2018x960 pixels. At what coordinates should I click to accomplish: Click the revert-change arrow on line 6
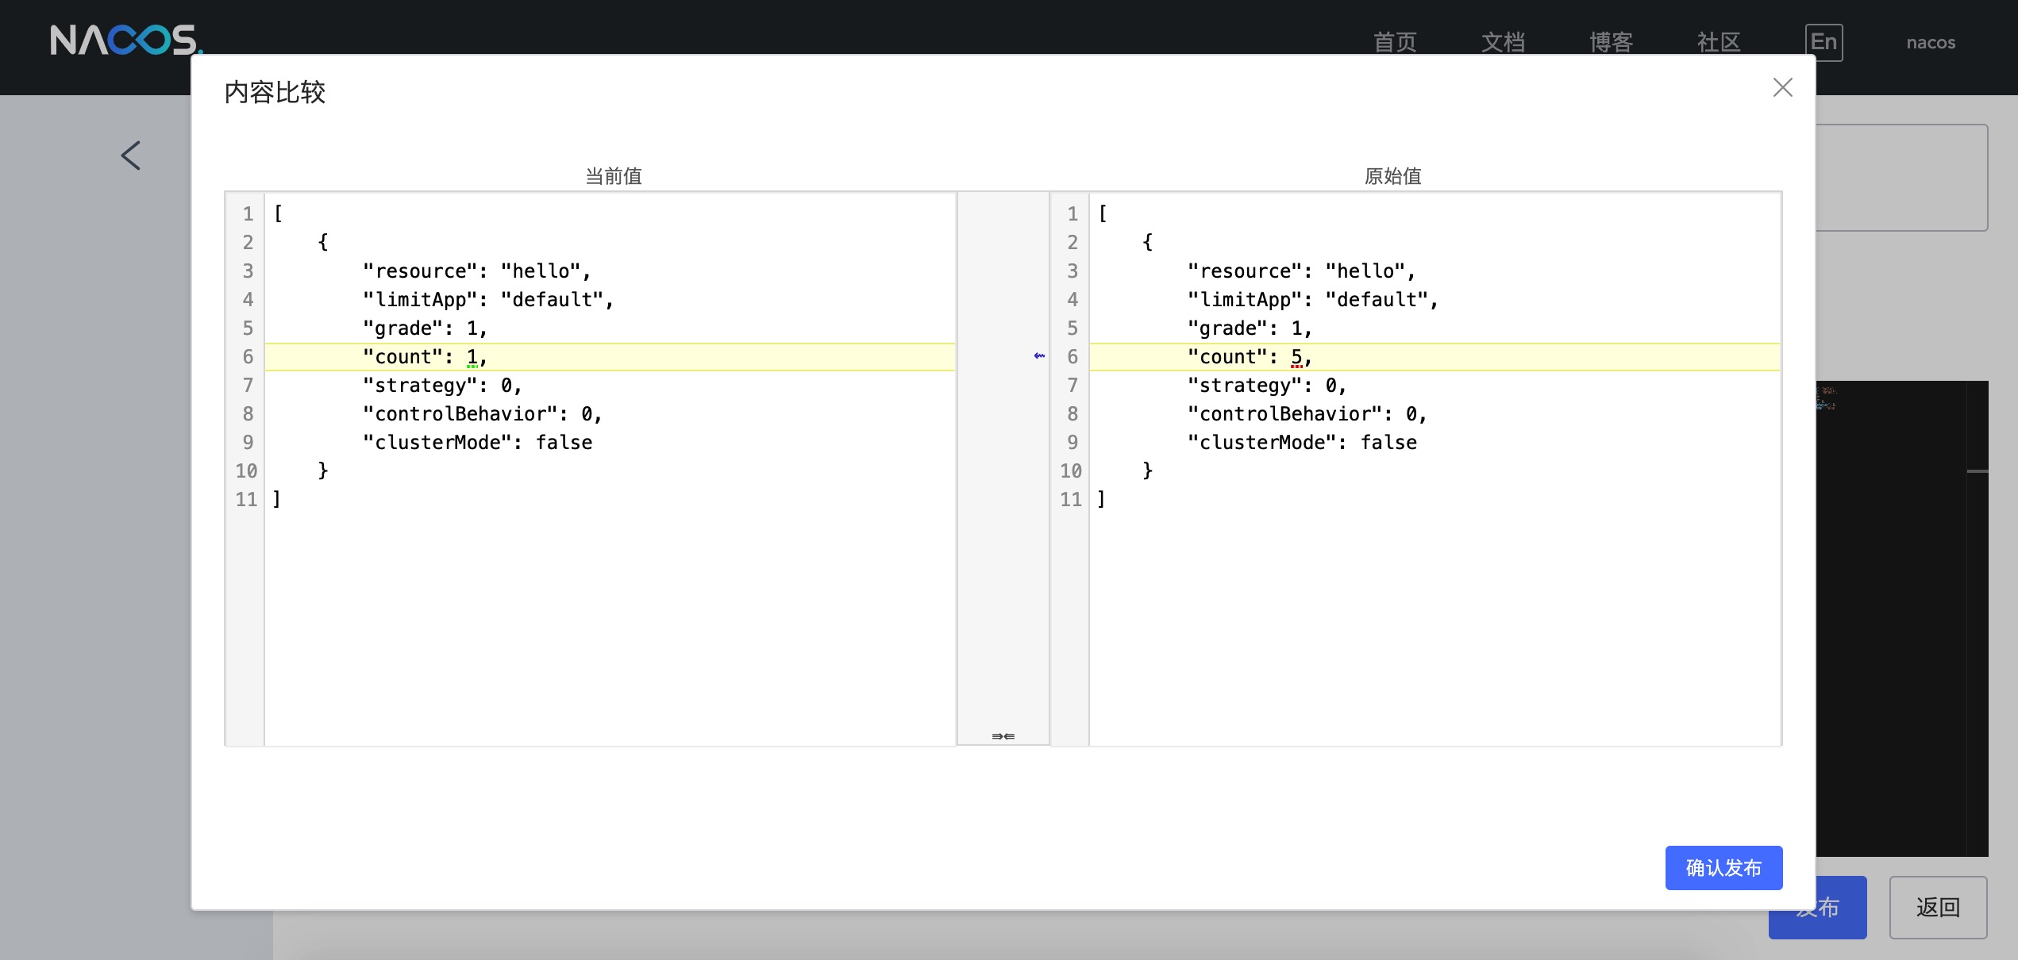[x=1039, y=356]
